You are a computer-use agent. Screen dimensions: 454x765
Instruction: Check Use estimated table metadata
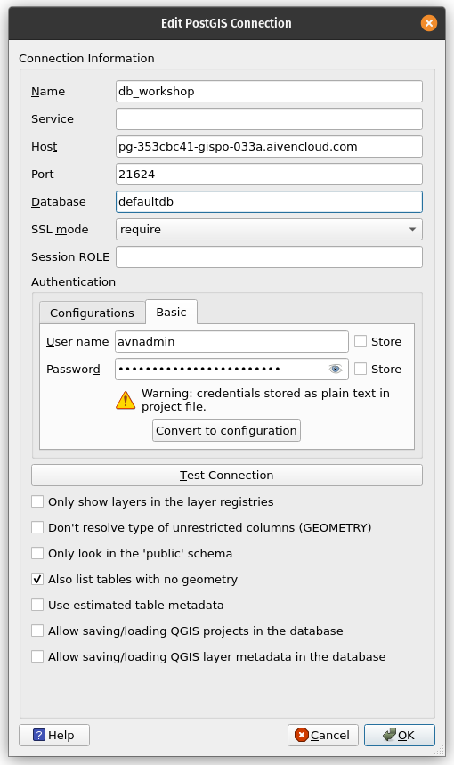[x=37, y=605]
